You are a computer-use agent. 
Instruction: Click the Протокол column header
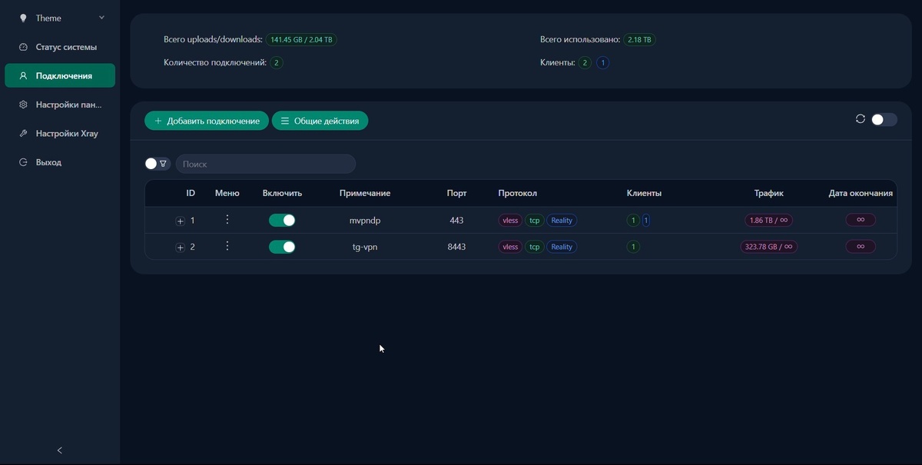coord(517,193)
